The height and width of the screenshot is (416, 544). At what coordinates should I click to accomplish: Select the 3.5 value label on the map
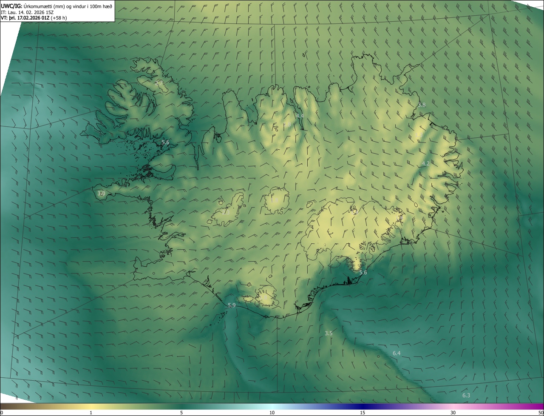(x=329, y=333)
